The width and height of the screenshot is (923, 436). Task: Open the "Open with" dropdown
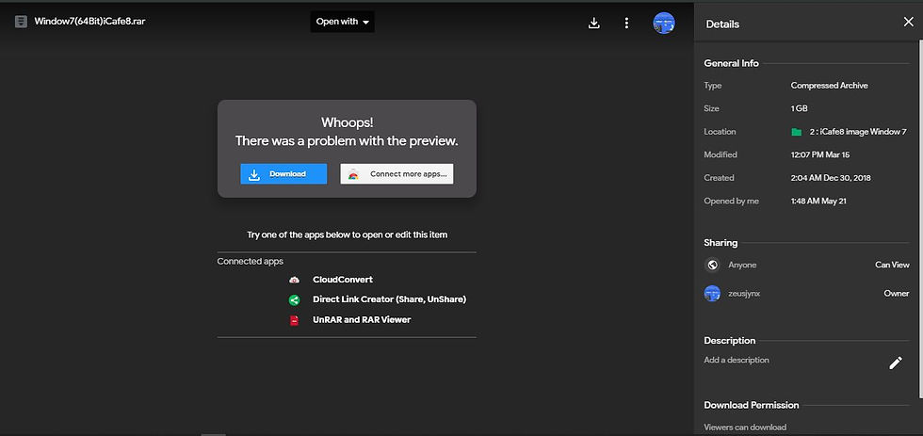click(x=343, y=22)
